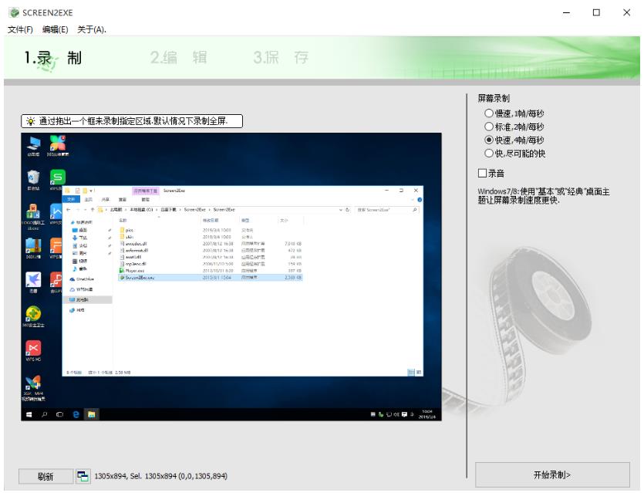Switch to step 3.保存
644x493 pixels.
click(x=281, y=58)
